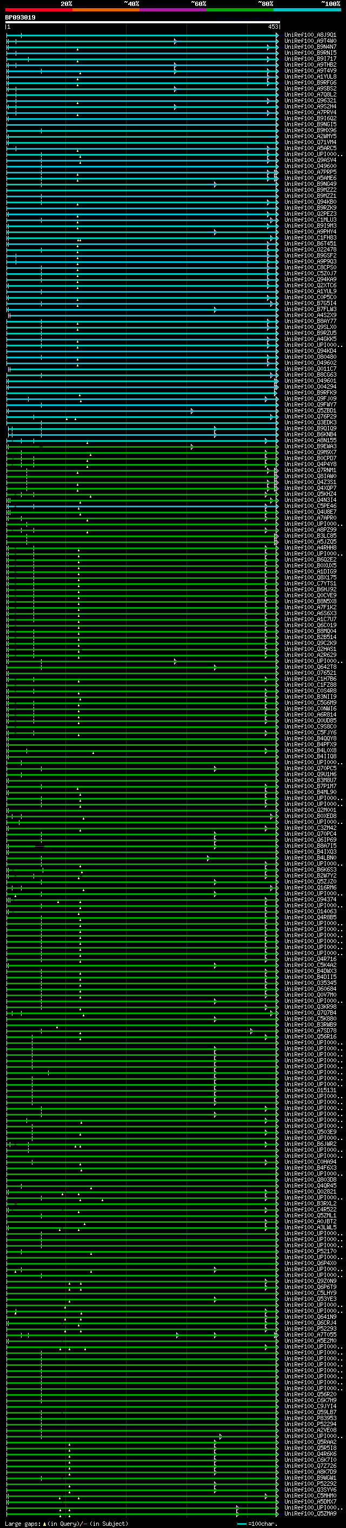346x1528 pixels.
Task: Select the UniRef100_Q96321 label
Action: click(310, 101)
